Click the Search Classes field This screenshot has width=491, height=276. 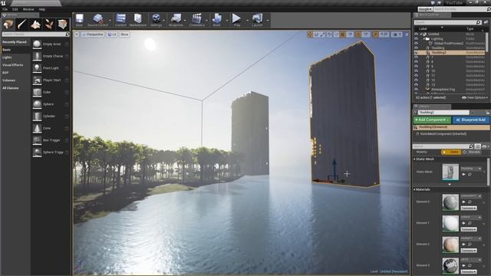(36, 34)
